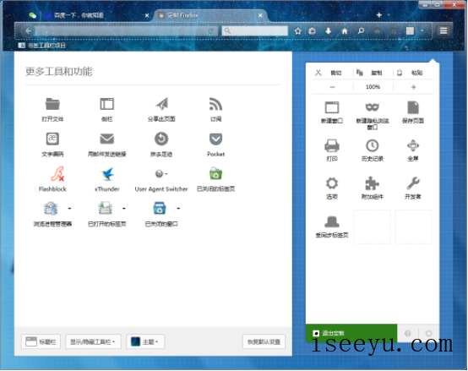Select the Pocket icon

tap(215, 139)
